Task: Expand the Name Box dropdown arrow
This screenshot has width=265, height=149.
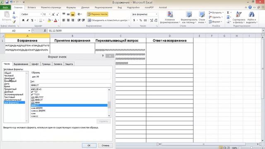Action: tap(29, 31)
